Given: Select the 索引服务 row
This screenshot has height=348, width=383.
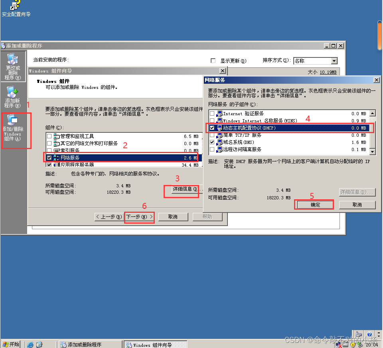Looking at the screenshot, I should click(124, 150).
